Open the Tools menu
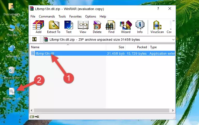 point(62,16)
